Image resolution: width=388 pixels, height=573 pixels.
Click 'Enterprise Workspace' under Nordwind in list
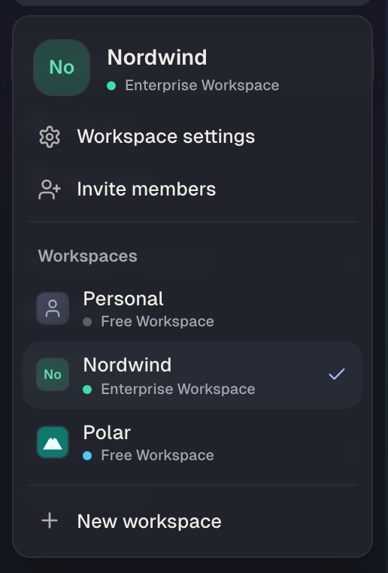(178, 390)
